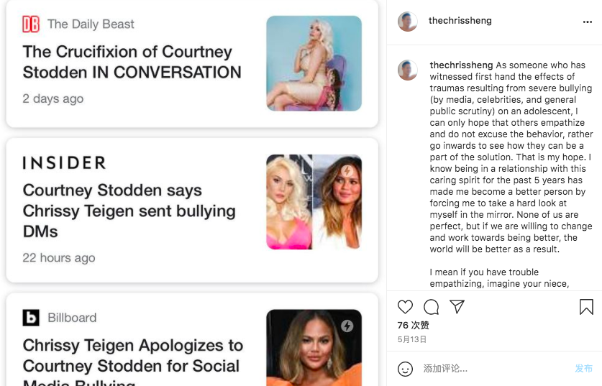Screen dimensions: 602x386
Task: Open emoji picker smiley icon
Action: [x=405, y=369]
